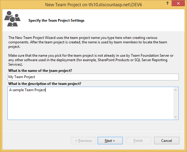Click the help question mark in title bar
The height and width of the screenshot is (152, 187).
167,3
